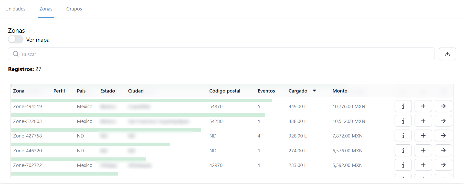Screen dimensions: 464x184
Task: Sort by Eventos column header
Action: coord(266,91)
